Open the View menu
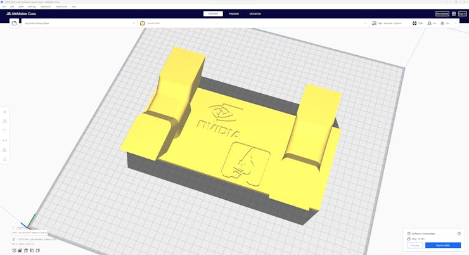469x255 pixels. [x=21, y=6]
